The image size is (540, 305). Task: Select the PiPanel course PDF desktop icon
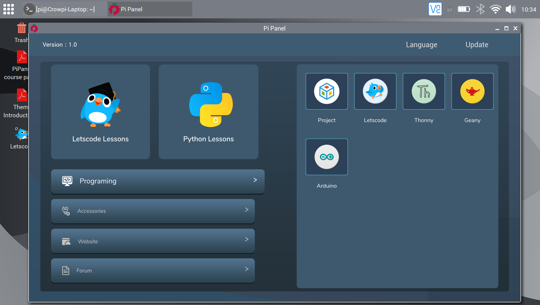pos(16,65)
